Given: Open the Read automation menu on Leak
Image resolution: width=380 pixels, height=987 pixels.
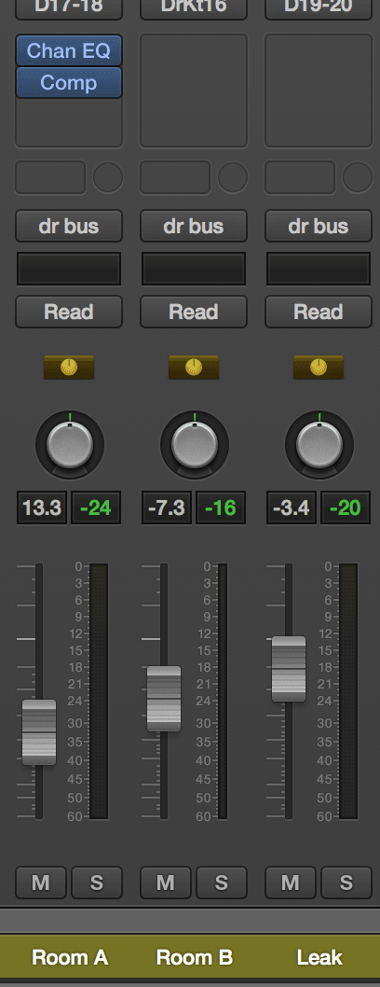Looking at the screenshot, I should (x=319, y=312).
